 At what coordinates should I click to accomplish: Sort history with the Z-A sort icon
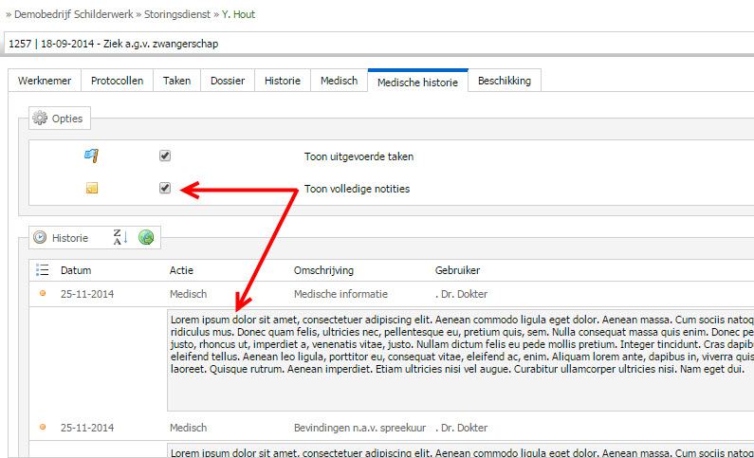(x=120, y=237)
